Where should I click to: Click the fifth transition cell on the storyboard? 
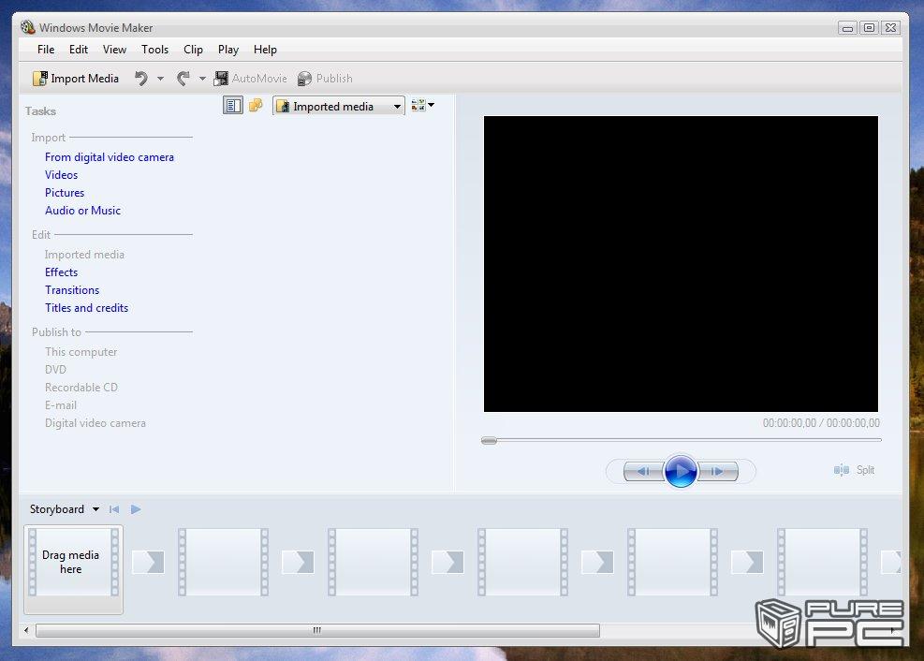(747, 562)
